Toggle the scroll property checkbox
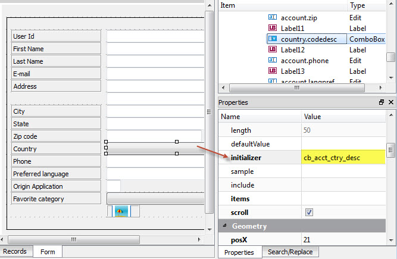Screen dimensions: 397x259 coord(309,213)
